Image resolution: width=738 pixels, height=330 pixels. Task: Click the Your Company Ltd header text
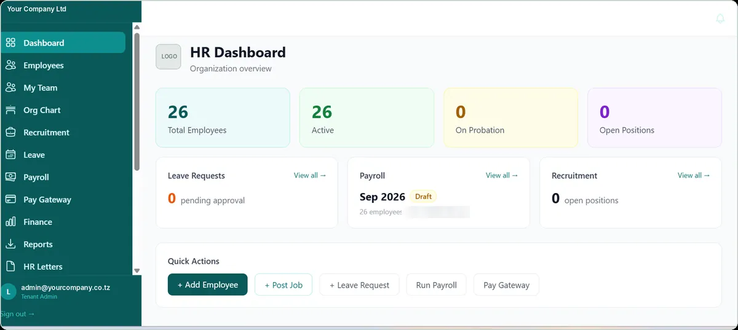(x=37, y=9)
